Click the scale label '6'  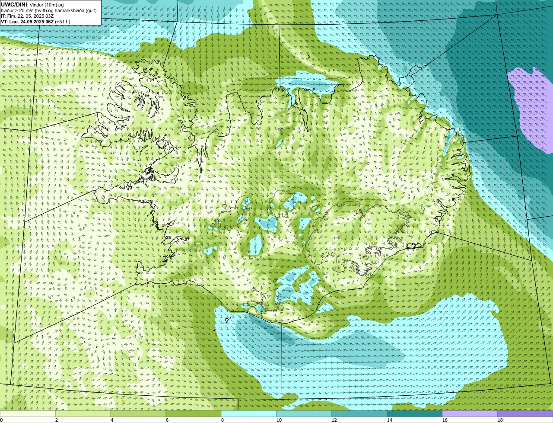(167, 420)
